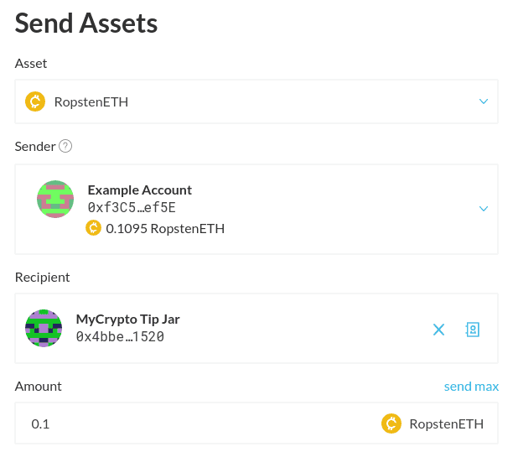Click the RopstenETH coin icon in Asset field

tap(35, 101)
